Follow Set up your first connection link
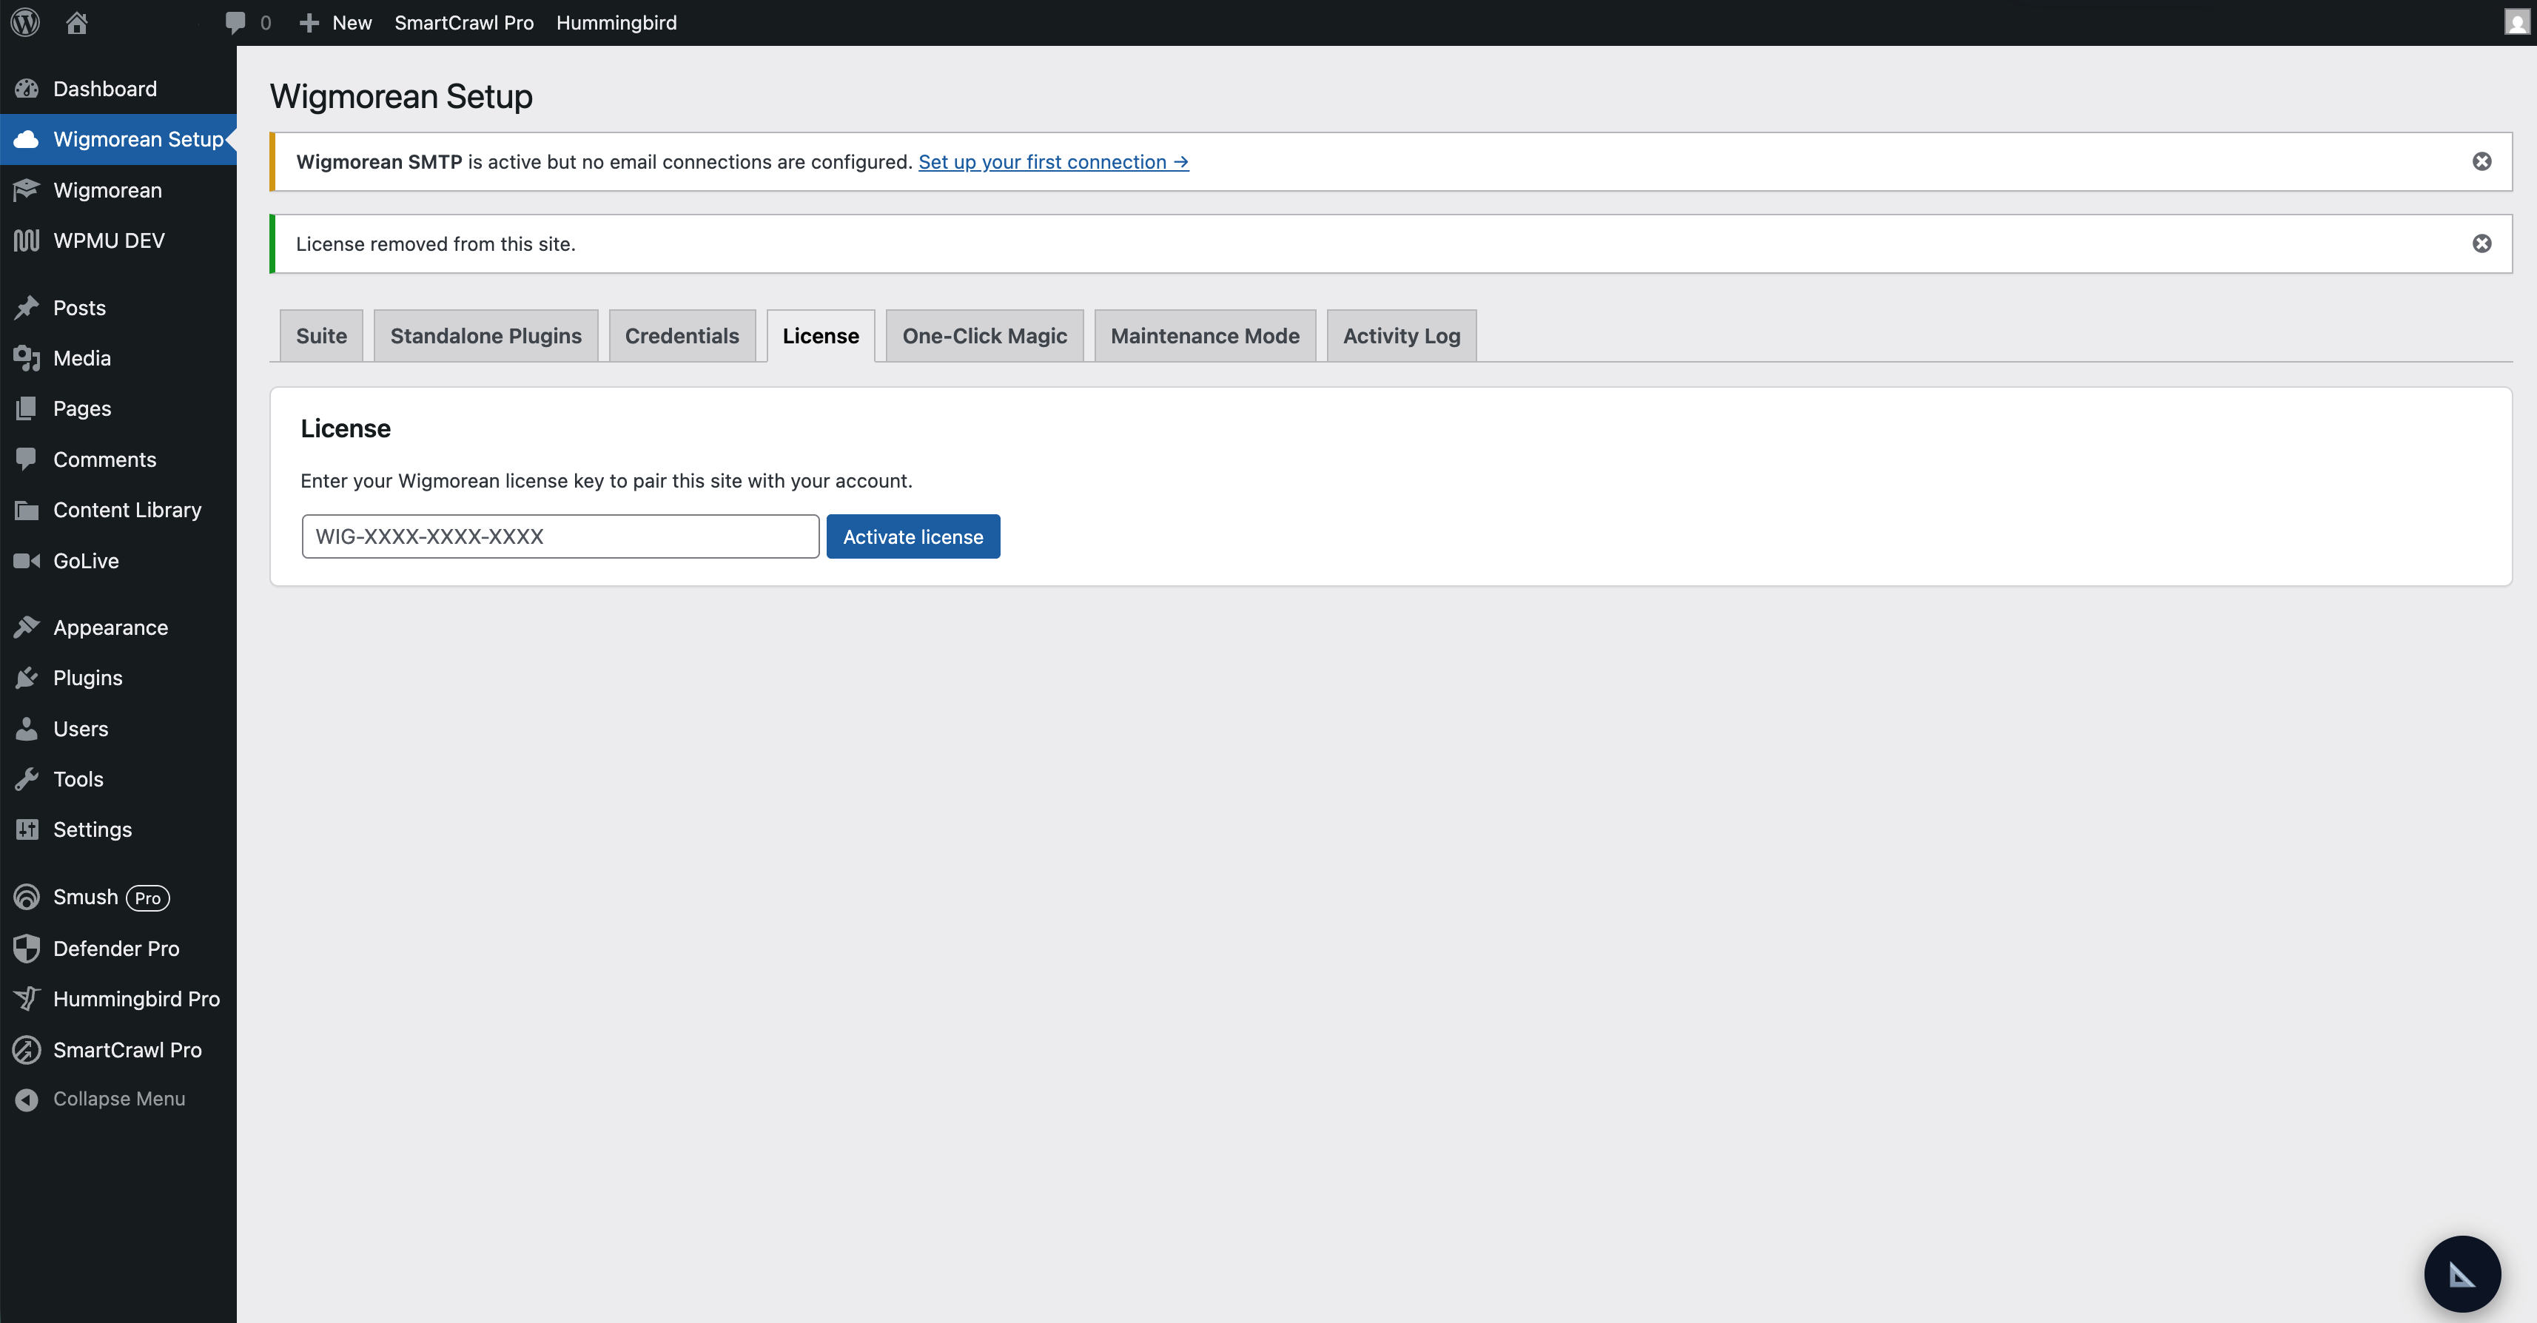Screen dimensions: 2537x1323 1053,161
